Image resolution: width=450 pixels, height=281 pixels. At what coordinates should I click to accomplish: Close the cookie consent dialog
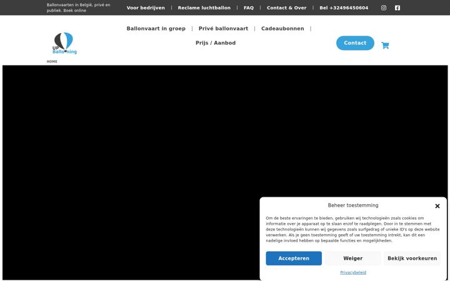[437, 206]
